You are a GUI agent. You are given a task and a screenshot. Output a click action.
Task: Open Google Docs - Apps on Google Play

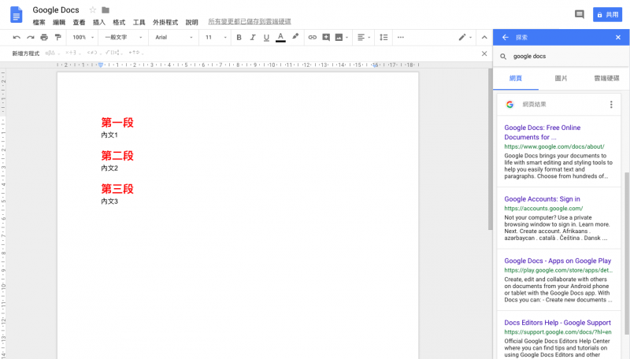[558, 261]
